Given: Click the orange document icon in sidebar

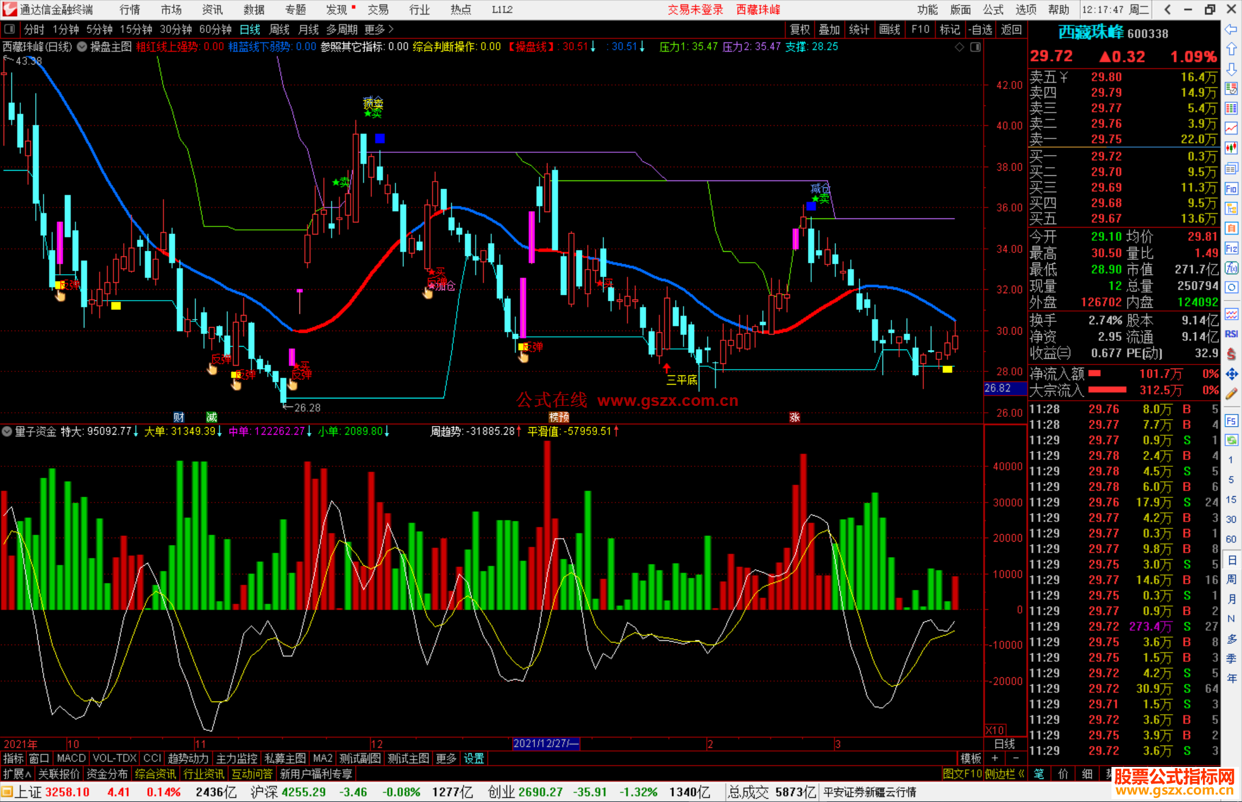Looking at the screenshot, I should [x=1231, y=228].
